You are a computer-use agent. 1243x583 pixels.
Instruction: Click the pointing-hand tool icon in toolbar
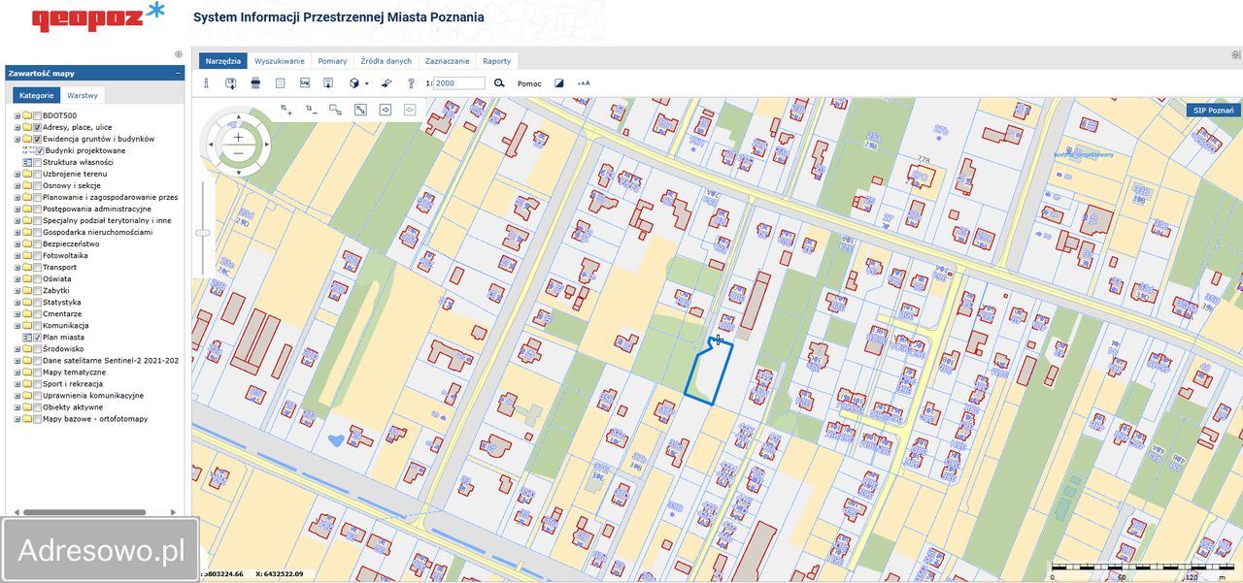386,83
